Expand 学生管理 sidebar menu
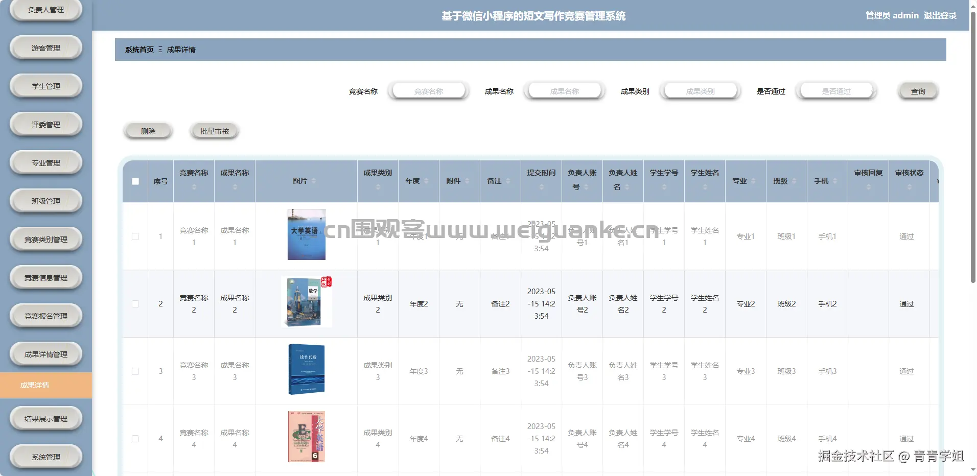The width and height of the screenshot is (977, 476). tap(46, 86)
